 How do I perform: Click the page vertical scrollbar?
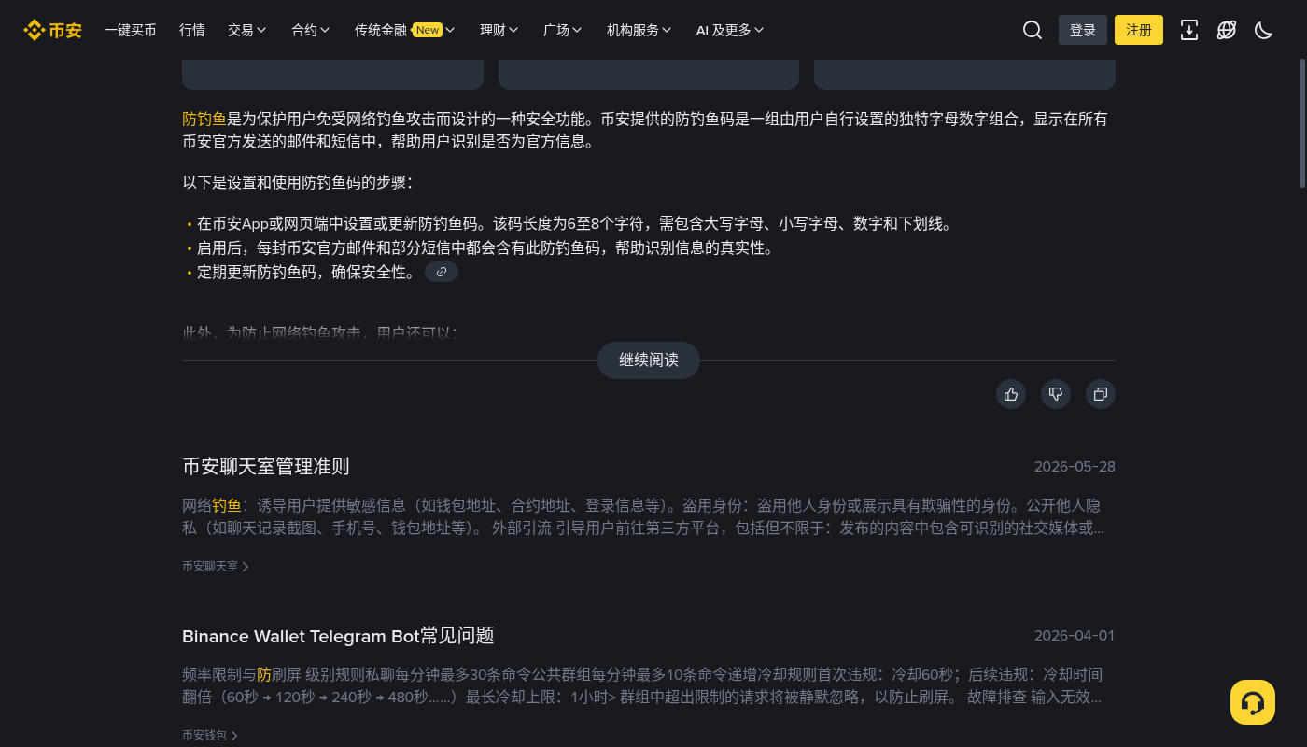1301,123
